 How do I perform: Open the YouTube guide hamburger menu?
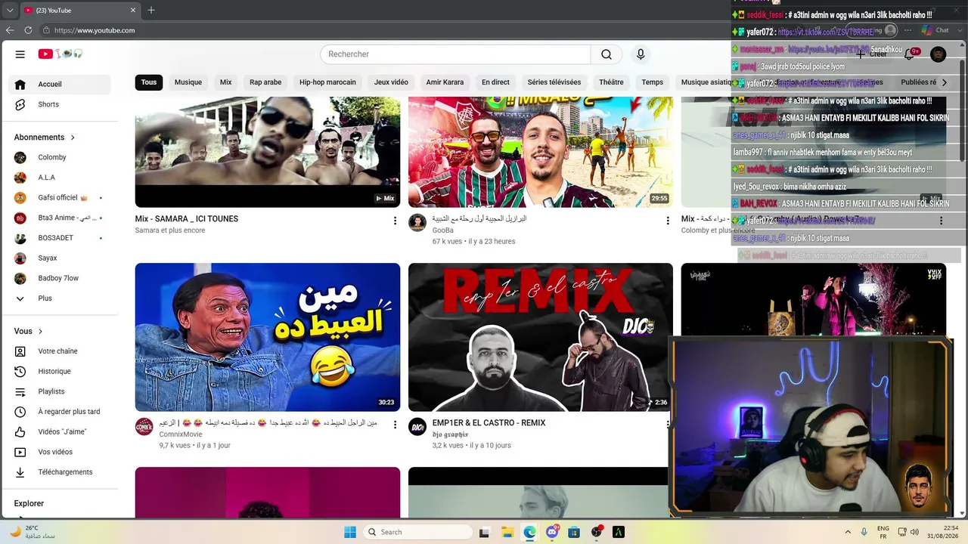pyautogui.click(x=20, y=54)
